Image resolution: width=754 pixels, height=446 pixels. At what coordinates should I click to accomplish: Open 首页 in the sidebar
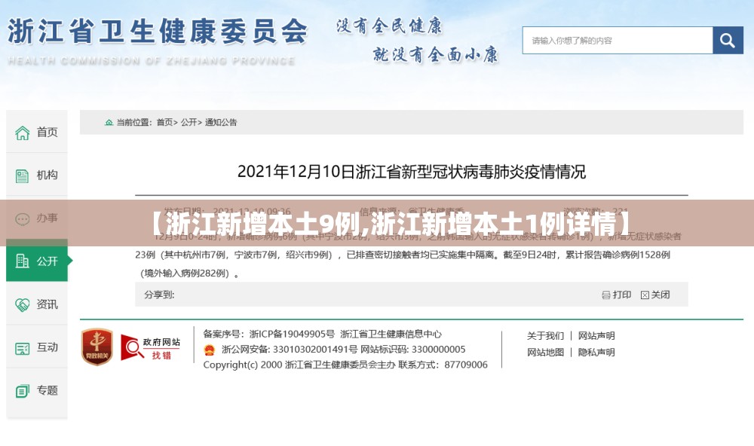[36, 132]
